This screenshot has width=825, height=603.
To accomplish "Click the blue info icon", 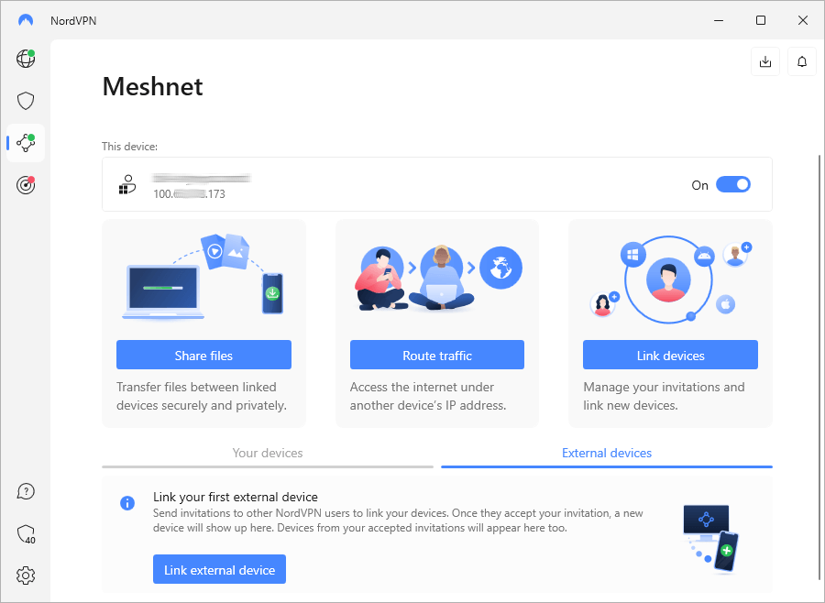I will pos(127,503).
